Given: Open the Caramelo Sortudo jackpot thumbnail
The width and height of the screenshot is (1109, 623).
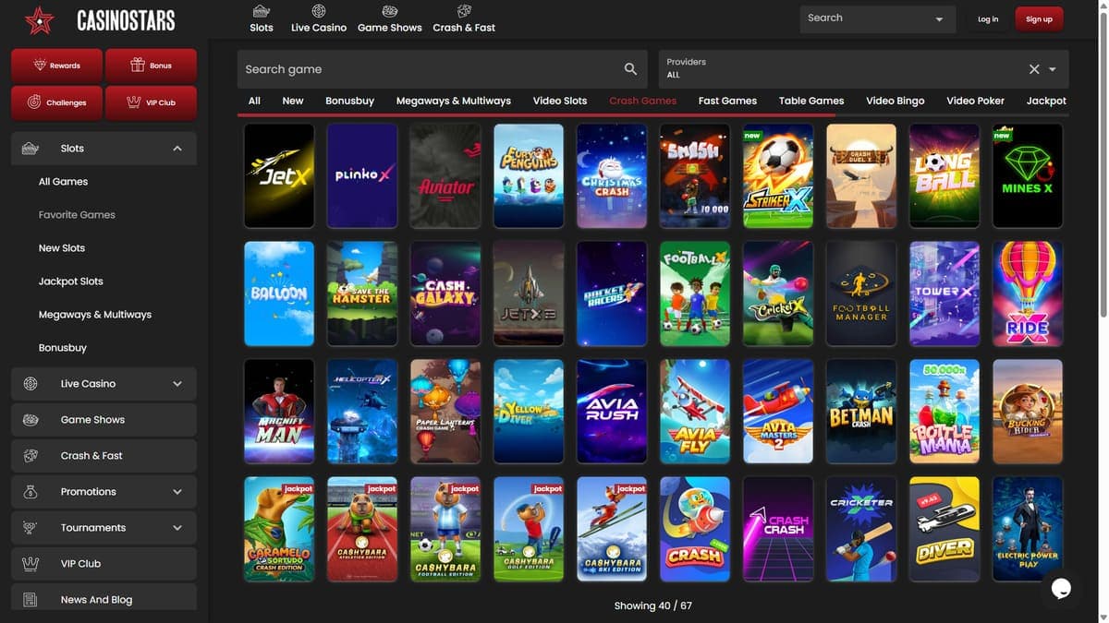Looking at the screenshot, I should 279,529.
